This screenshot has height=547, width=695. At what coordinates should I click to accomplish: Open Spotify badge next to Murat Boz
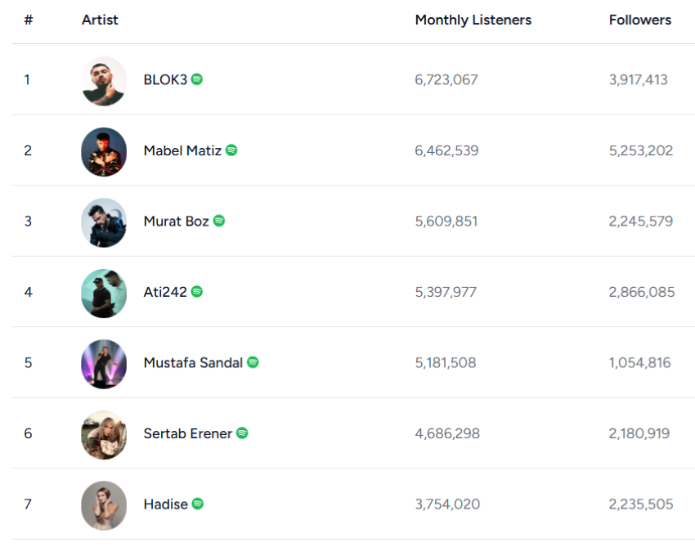tap(219, 221)
